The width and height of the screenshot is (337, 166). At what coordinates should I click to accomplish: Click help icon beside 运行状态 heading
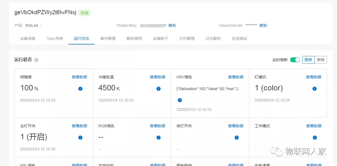point(37,60)
